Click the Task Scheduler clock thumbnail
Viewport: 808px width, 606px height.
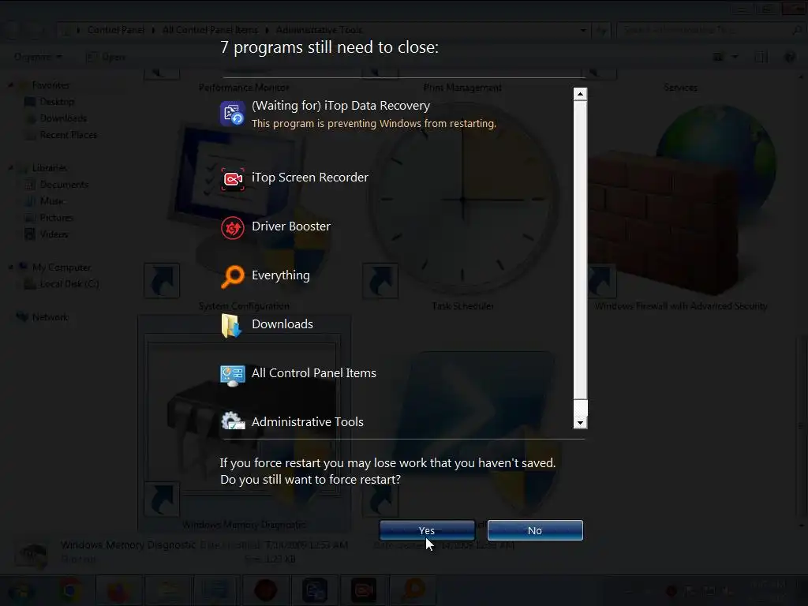pyautogui.click(x=462, y=198)
